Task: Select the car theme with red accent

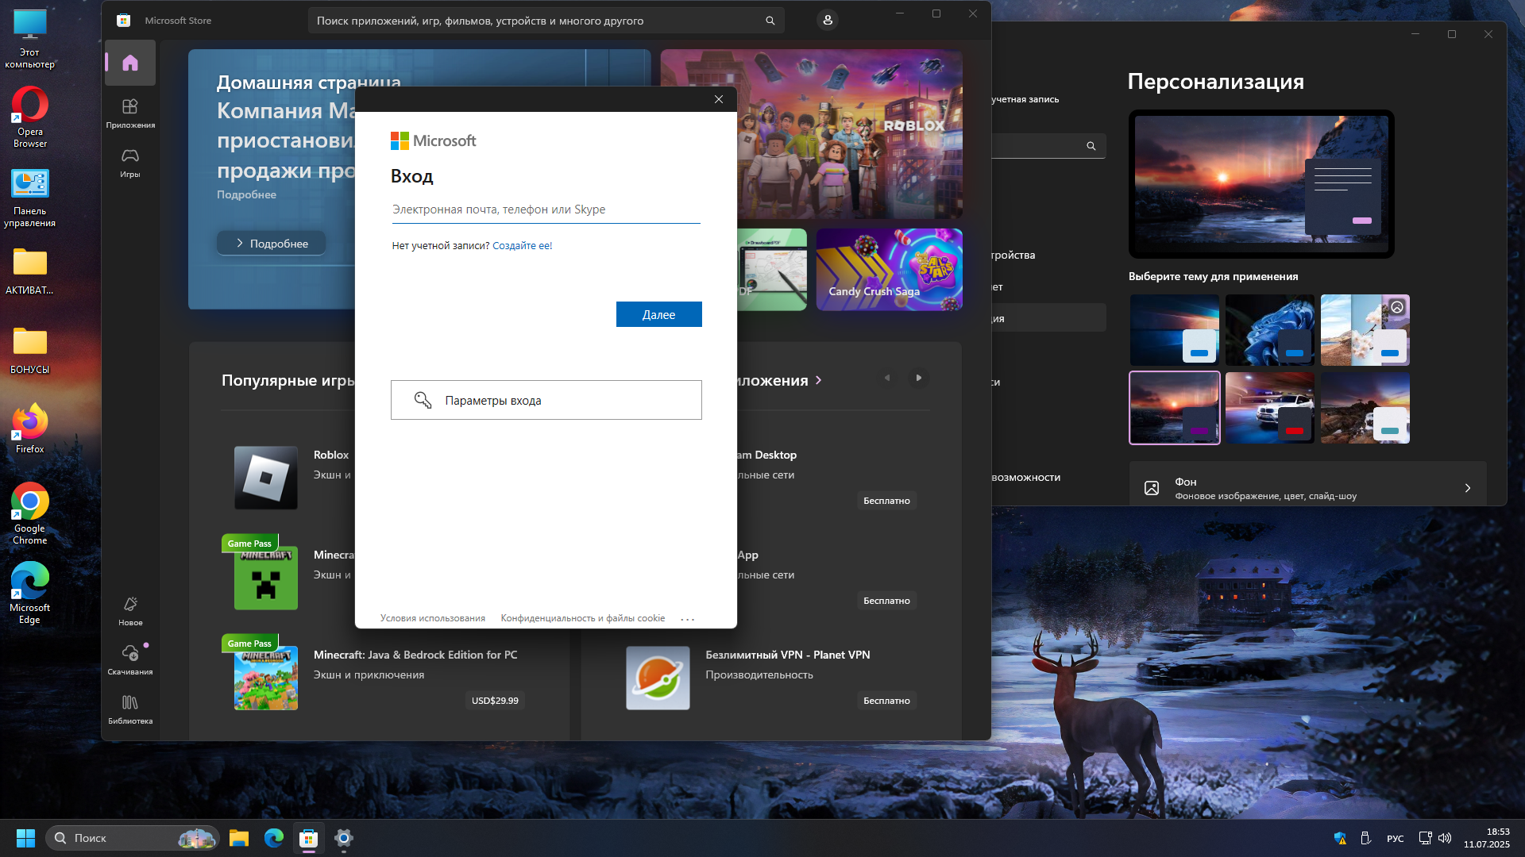Action: tap(1269, 408)
